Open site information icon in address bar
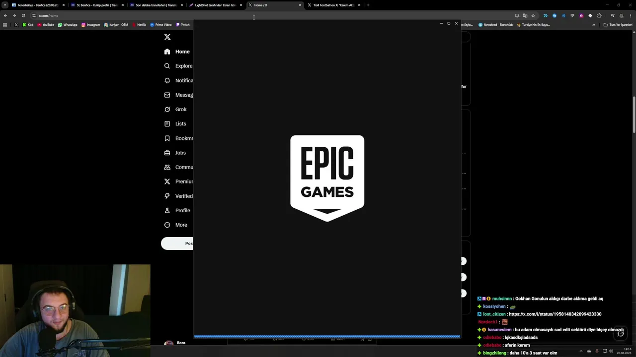The image size is (636, 357). (34, 15)
